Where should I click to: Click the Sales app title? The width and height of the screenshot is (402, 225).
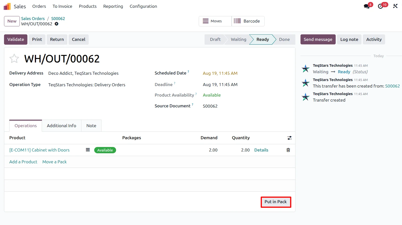pyautogui.click(x=20, y=6)
